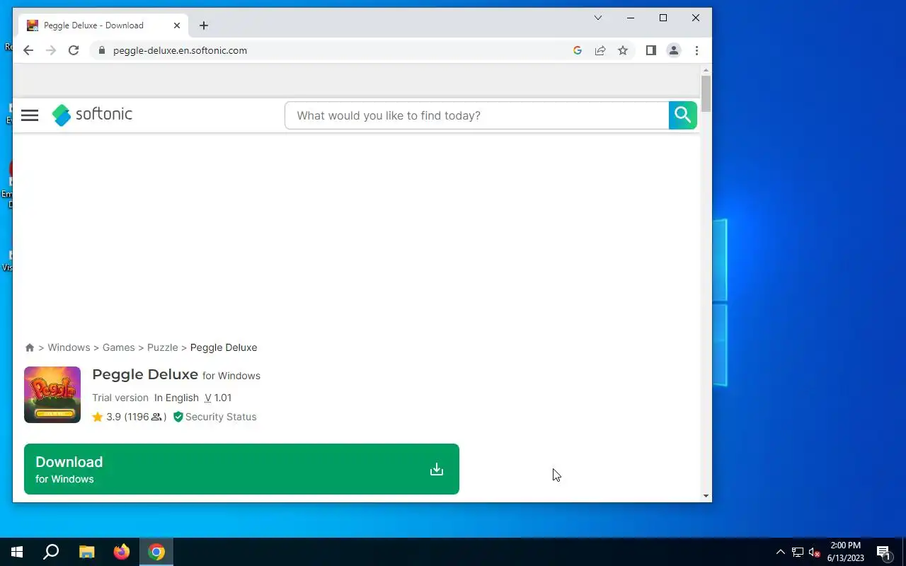The image size is (906, 566).
Task: Open the Chrome profile icon
Action: tap(674, 50)
